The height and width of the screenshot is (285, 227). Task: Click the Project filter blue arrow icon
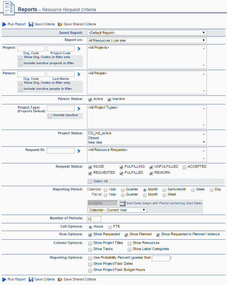click(79, 49)
